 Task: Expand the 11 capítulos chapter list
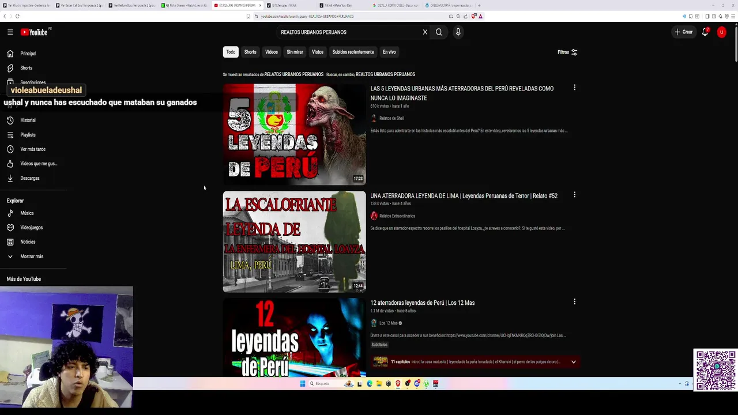(x=573, y=362)
